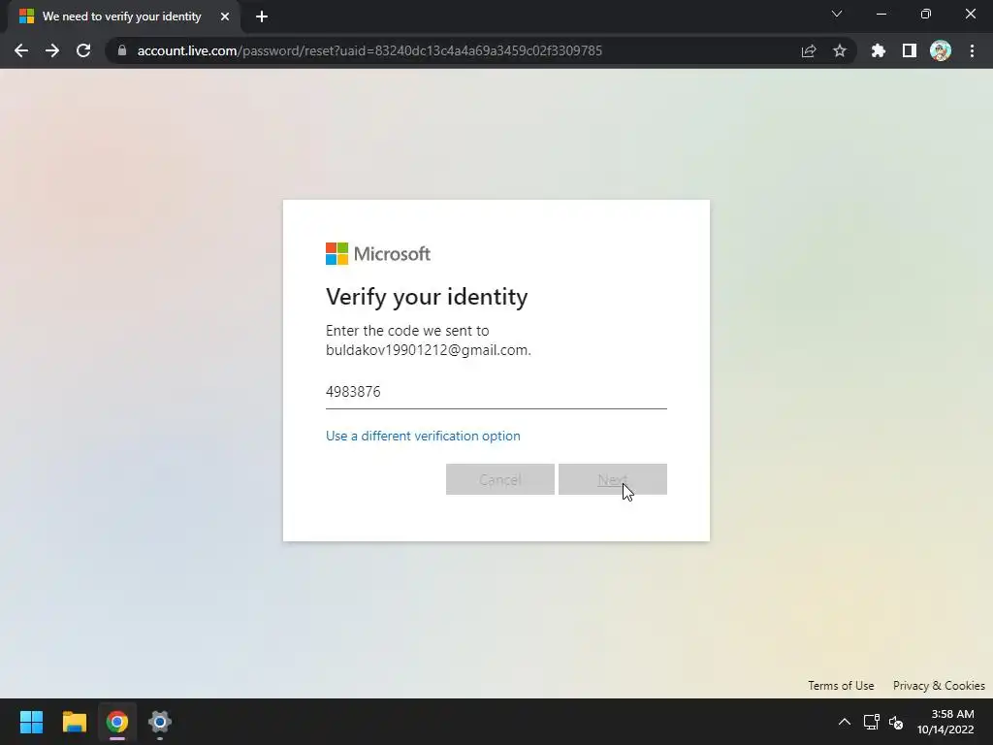Open the Terms of Use link
The image size is (993, 745).
pyautogui.click(x=841, y=686)
